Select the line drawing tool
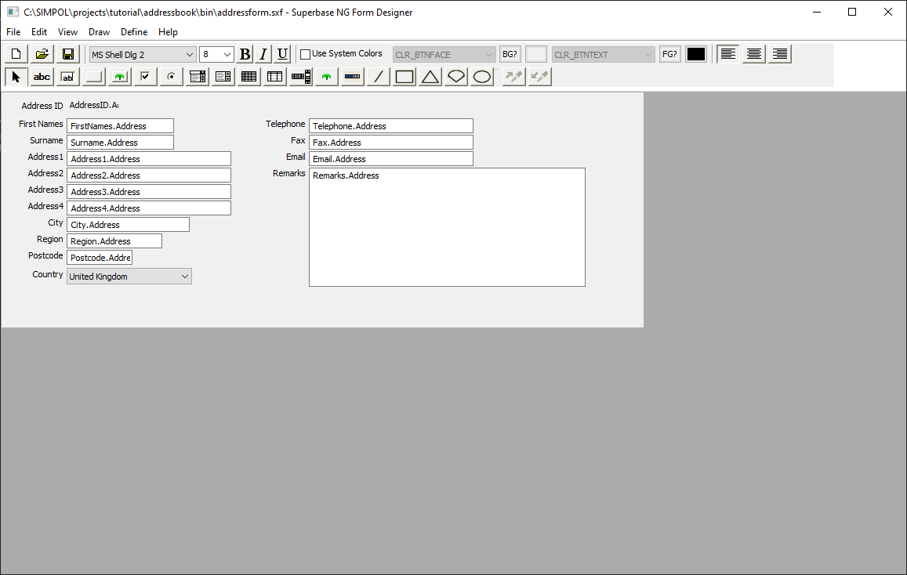907x575 pixels. 377,76
